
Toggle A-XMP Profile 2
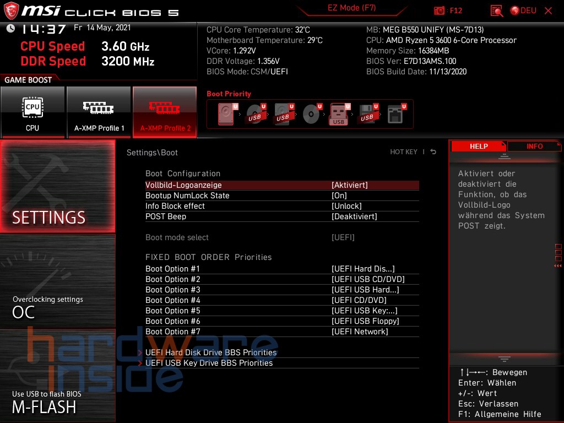[x=165, y=112]
